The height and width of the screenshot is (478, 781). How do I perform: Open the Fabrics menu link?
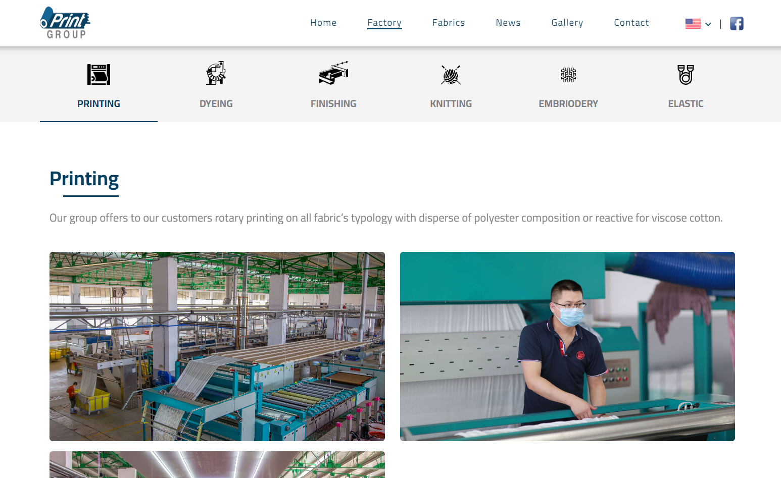[449, 23]
